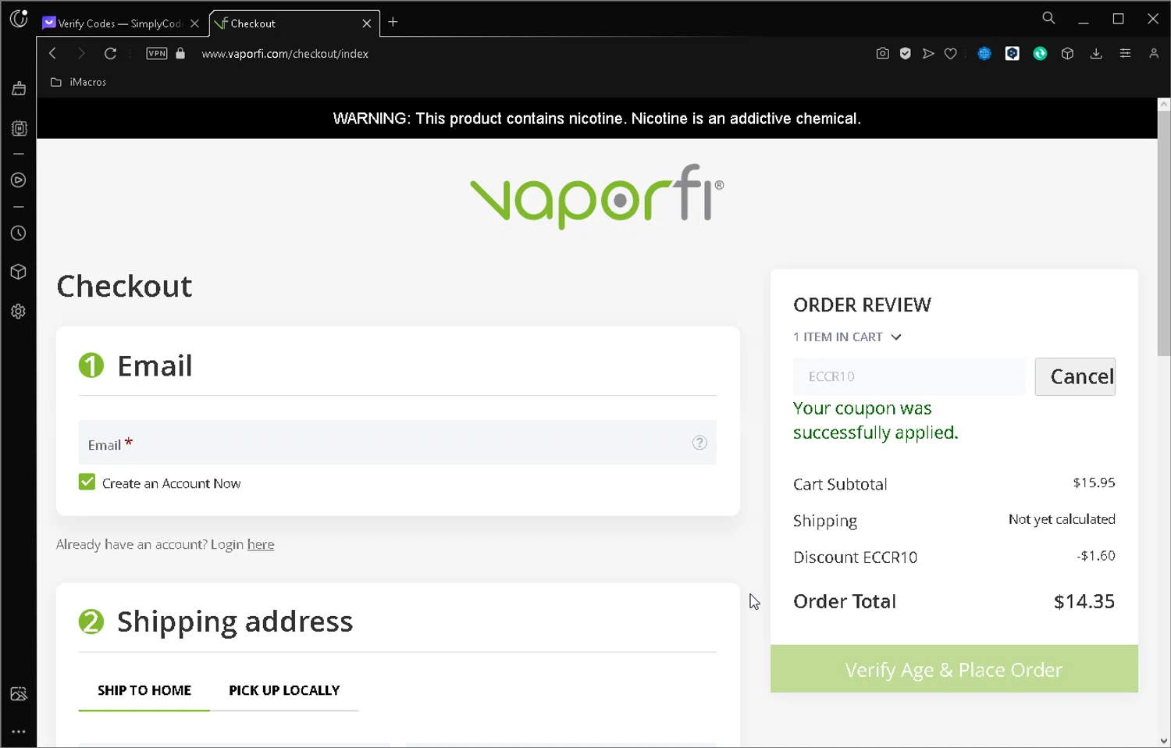Click the Discount ECCR10 label
Image resolution: width=1171 pixels, height=748 pixels.
pyautogui.click(x=855, y=557)
